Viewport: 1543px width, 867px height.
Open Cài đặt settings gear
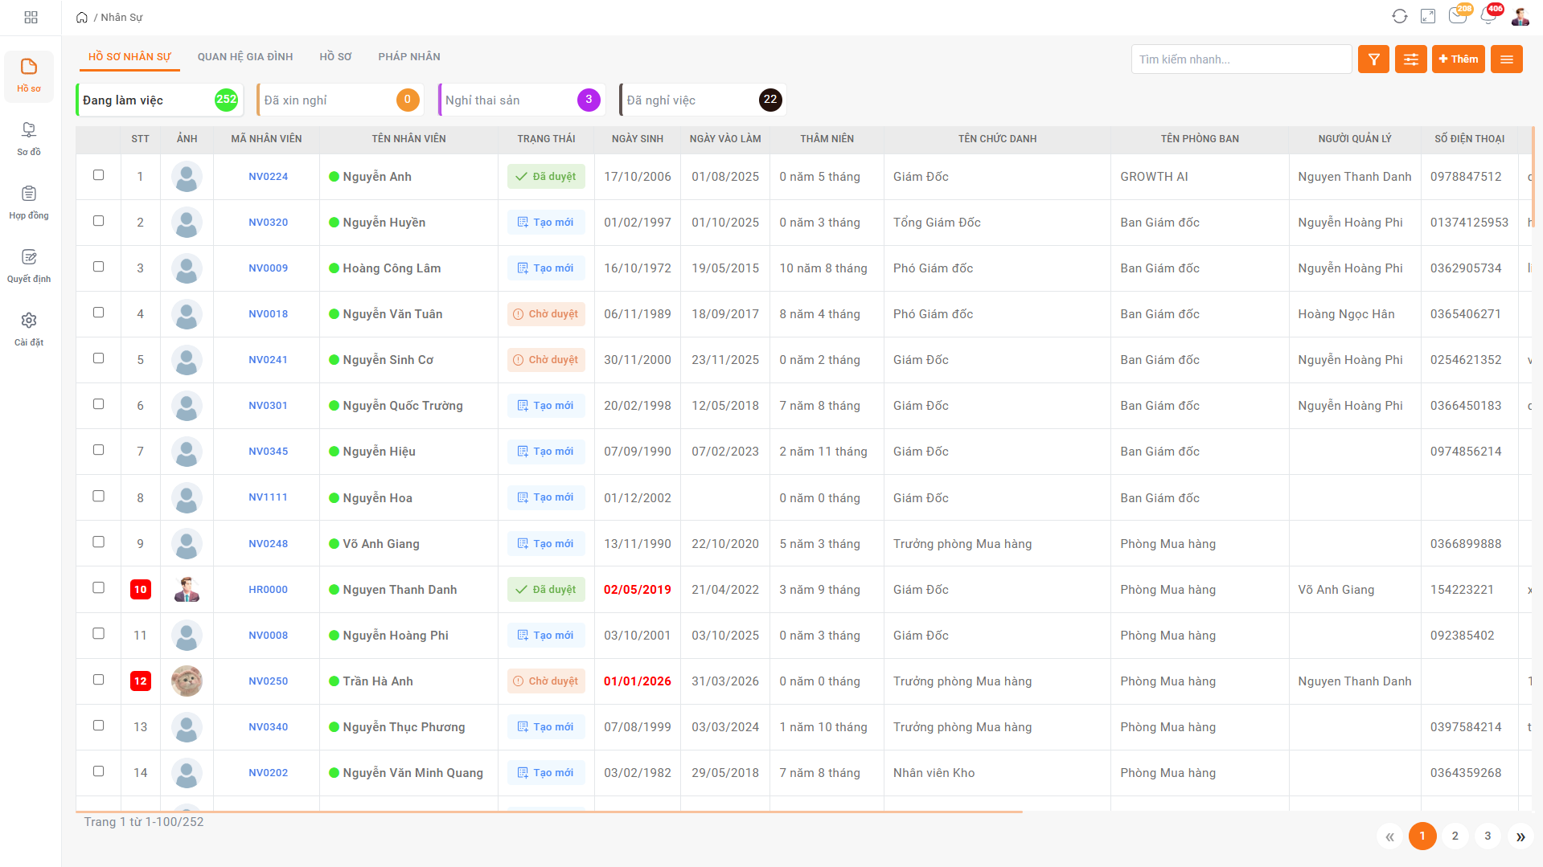click(x=29, y=328)
